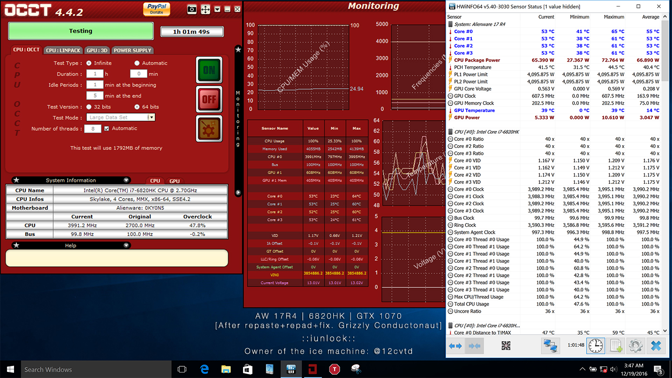672x378 pixels.
Task: Choose the 64 bits test version
Action: click(x=137, y=107)
